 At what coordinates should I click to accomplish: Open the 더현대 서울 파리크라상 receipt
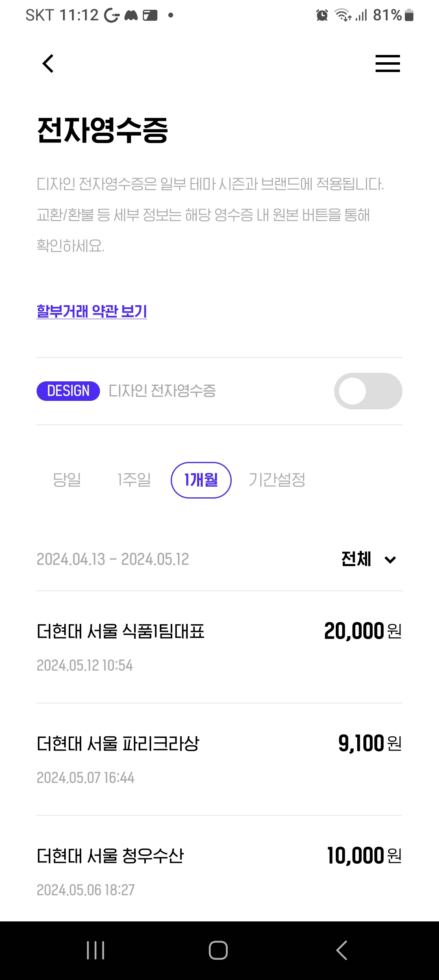[219, 759]
